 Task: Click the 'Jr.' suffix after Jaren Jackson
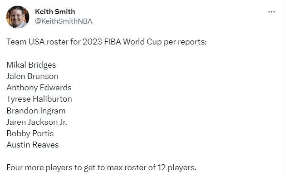point(63,122)
